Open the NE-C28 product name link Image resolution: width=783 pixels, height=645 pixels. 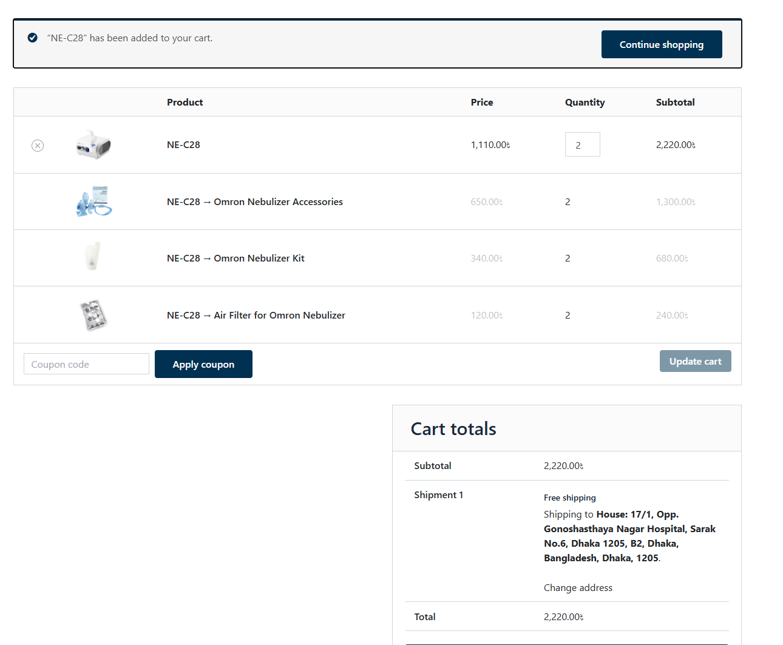pyautogui.click(x=183, y=145)
